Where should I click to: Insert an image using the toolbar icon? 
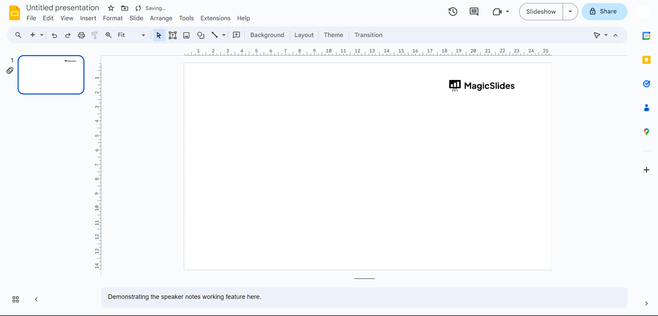point(187,35)
